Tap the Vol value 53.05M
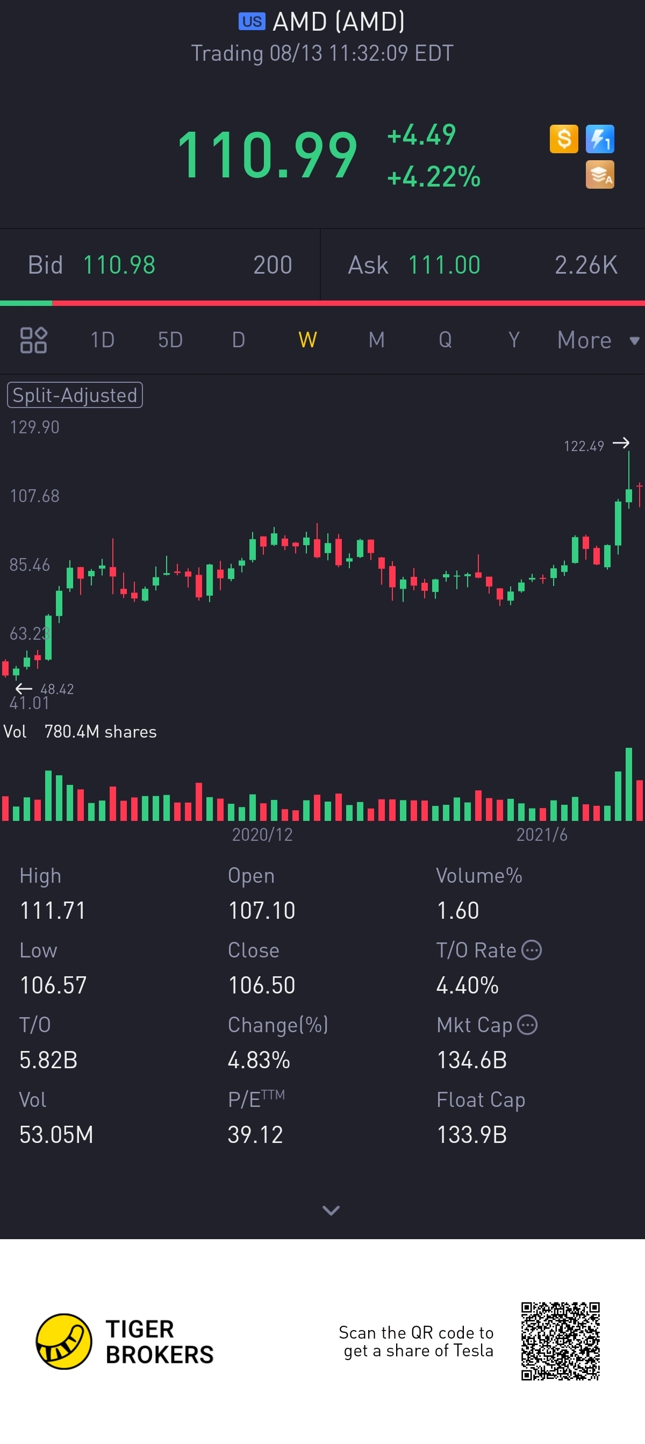This screenshot has height=1444, width=645. 56,1134
